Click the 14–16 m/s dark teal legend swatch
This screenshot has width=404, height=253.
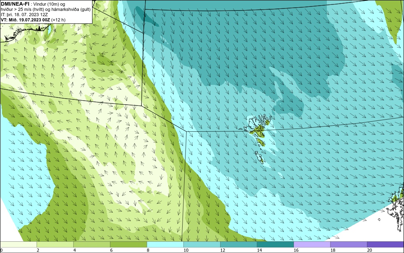tap(276, 244)
